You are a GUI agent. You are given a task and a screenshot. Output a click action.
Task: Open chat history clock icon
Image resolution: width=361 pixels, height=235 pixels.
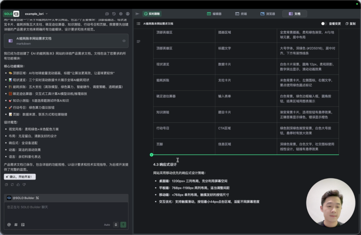pyautogui.click(x=114, y=14)
